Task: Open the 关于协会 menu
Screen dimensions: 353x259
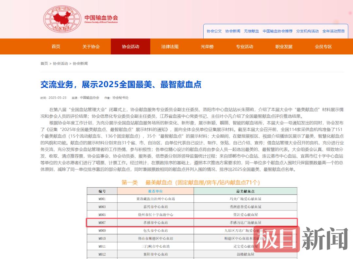Action: [91, 47]
